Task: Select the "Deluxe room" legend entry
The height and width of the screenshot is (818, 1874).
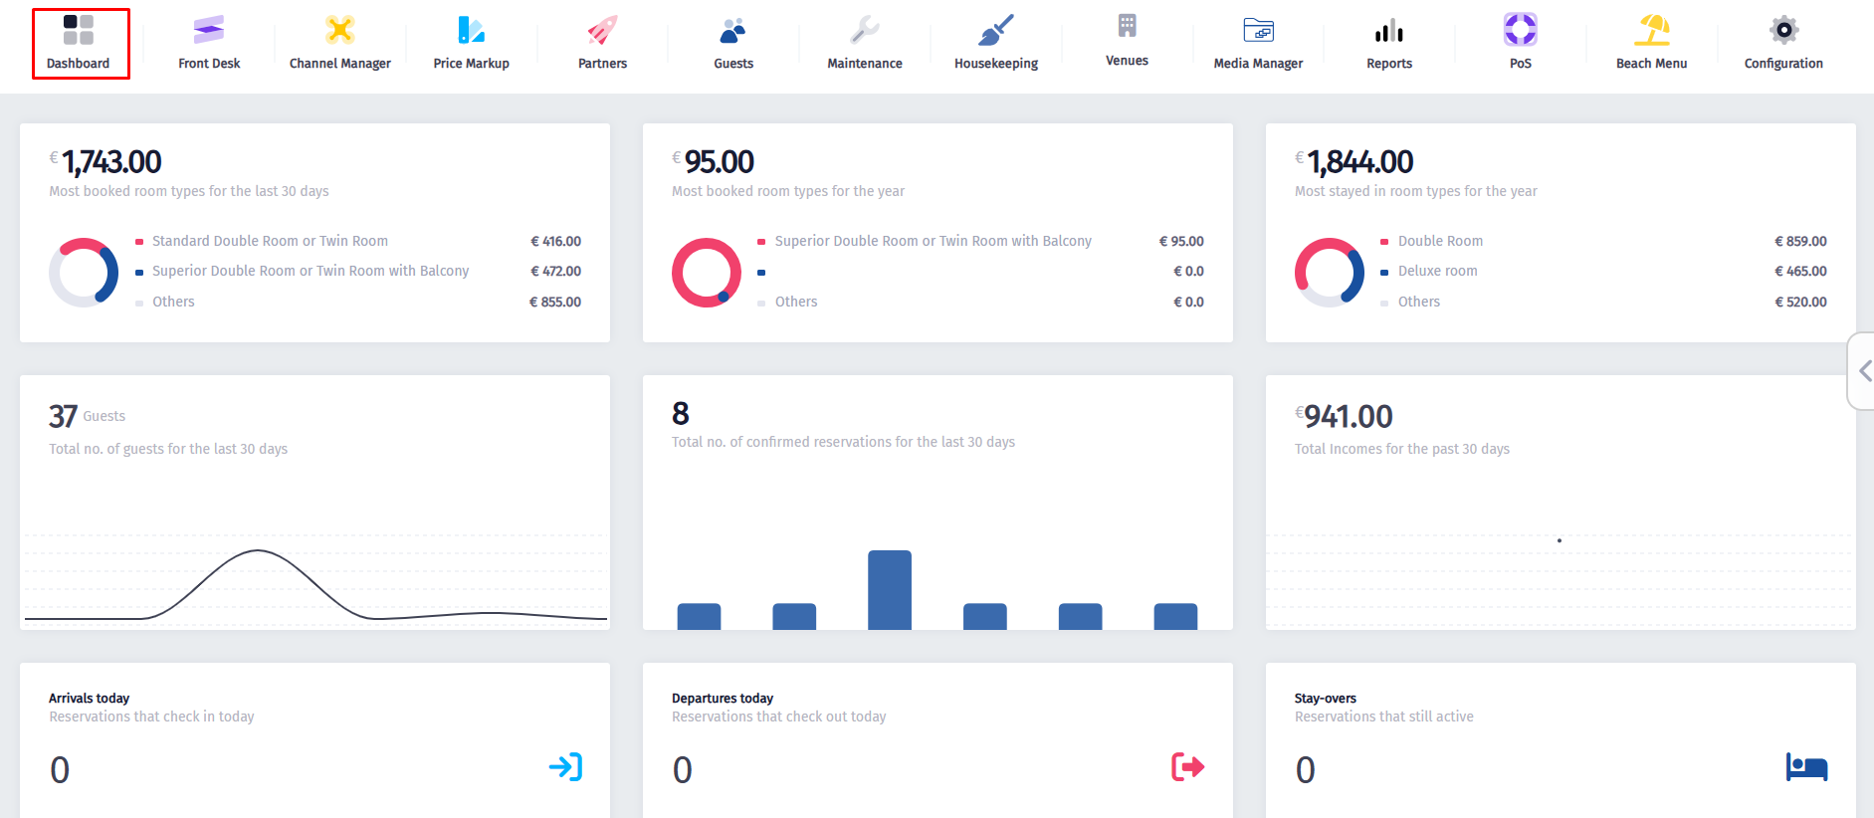Action: [x=1437, y=271]
